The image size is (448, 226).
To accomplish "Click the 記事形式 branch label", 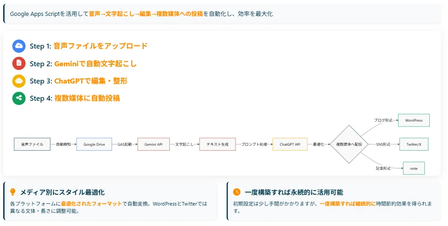I will [383, 168].
